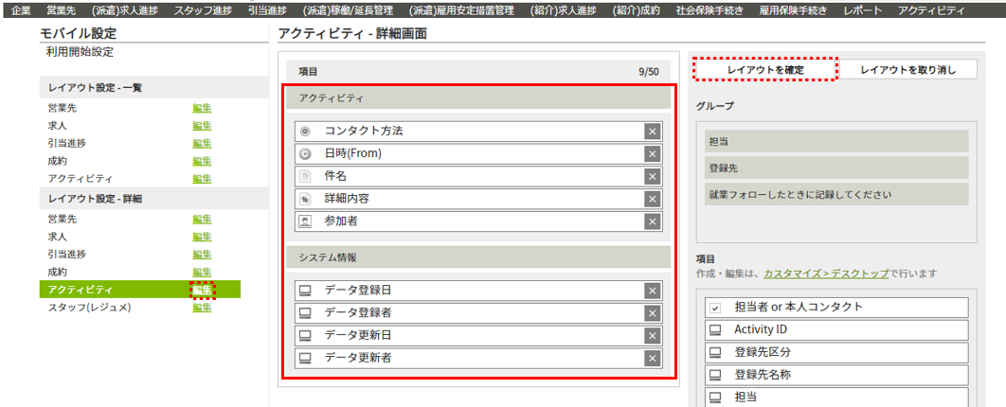Viewport: 1006px width, 407px height.
Task: Open (派遣)稼働/延長管理 menu
Action: (349, 10)
